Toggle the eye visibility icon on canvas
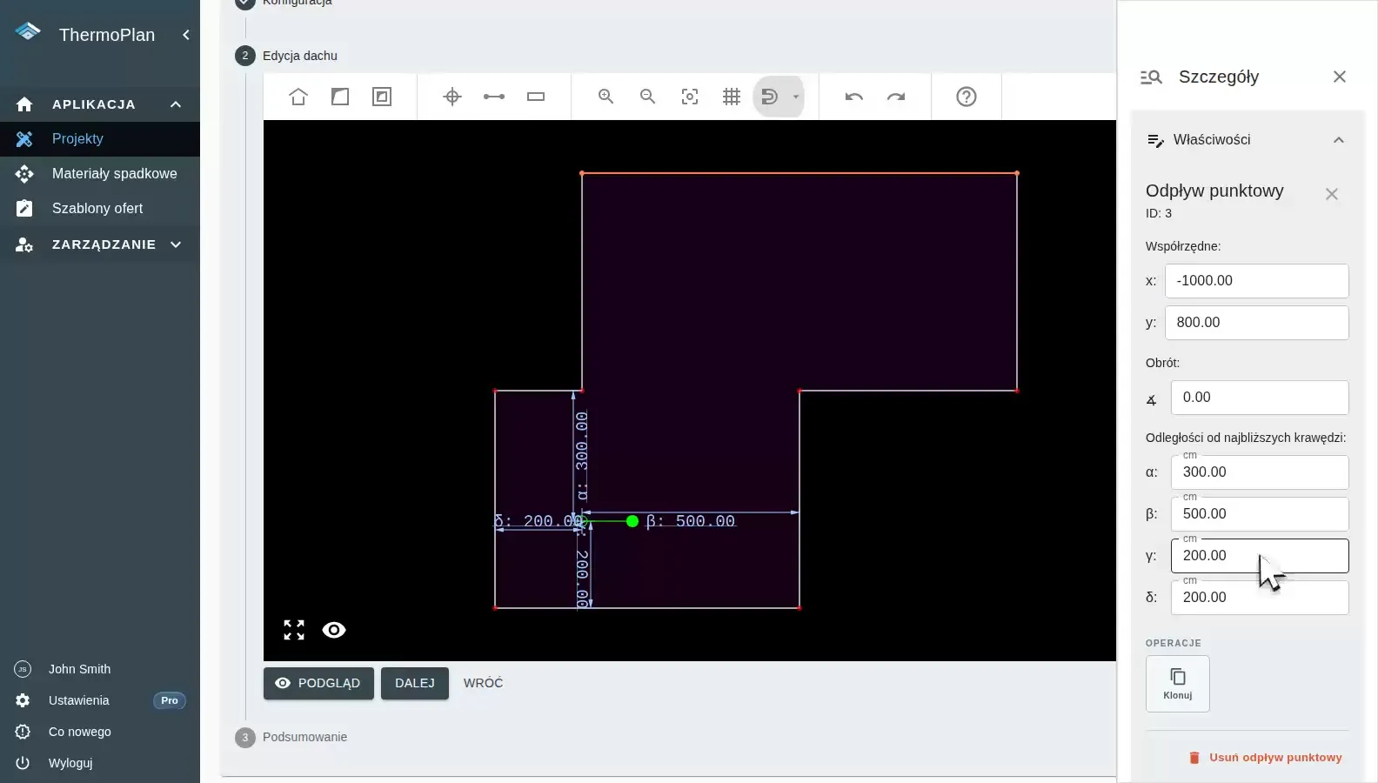The height and width of the screenshot is (783, 1378). [334, 630]
